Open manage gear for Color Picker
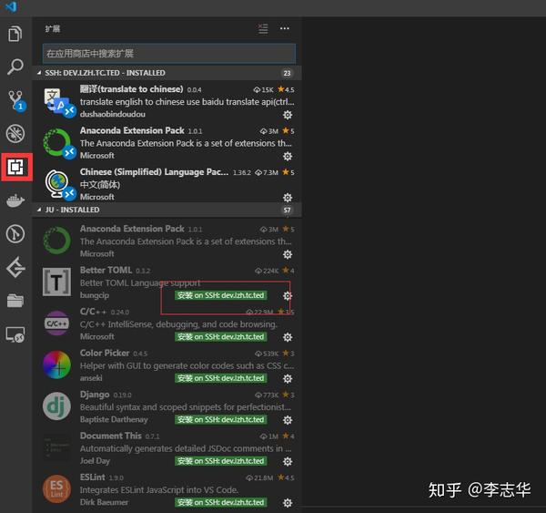Image resolution: width=546 pixels, height=513 pixels. click(x=288, y=379)
